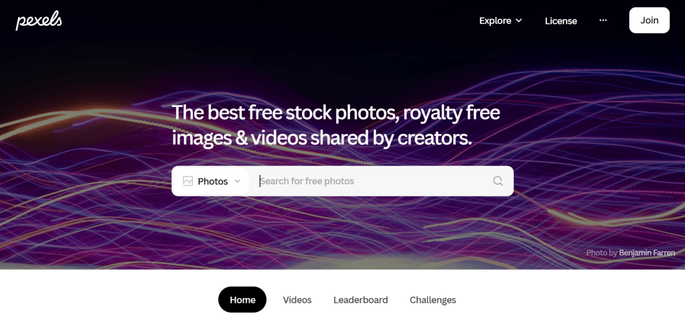This screenshot has width=685, height=314.
Task: Open the Photos media type dropdown
Action: pyautogui.click(x=212, y=181)
